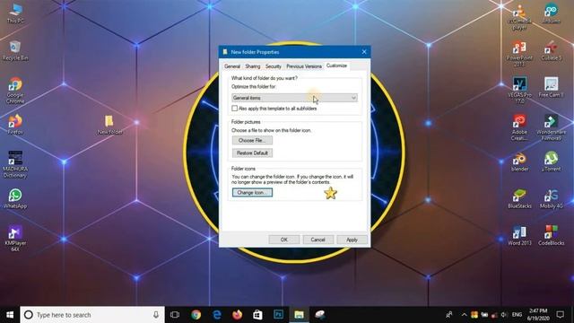
Task: Open the Optimize this folder for dropdown
Action: pyautogui.click(x=294, y=98)
